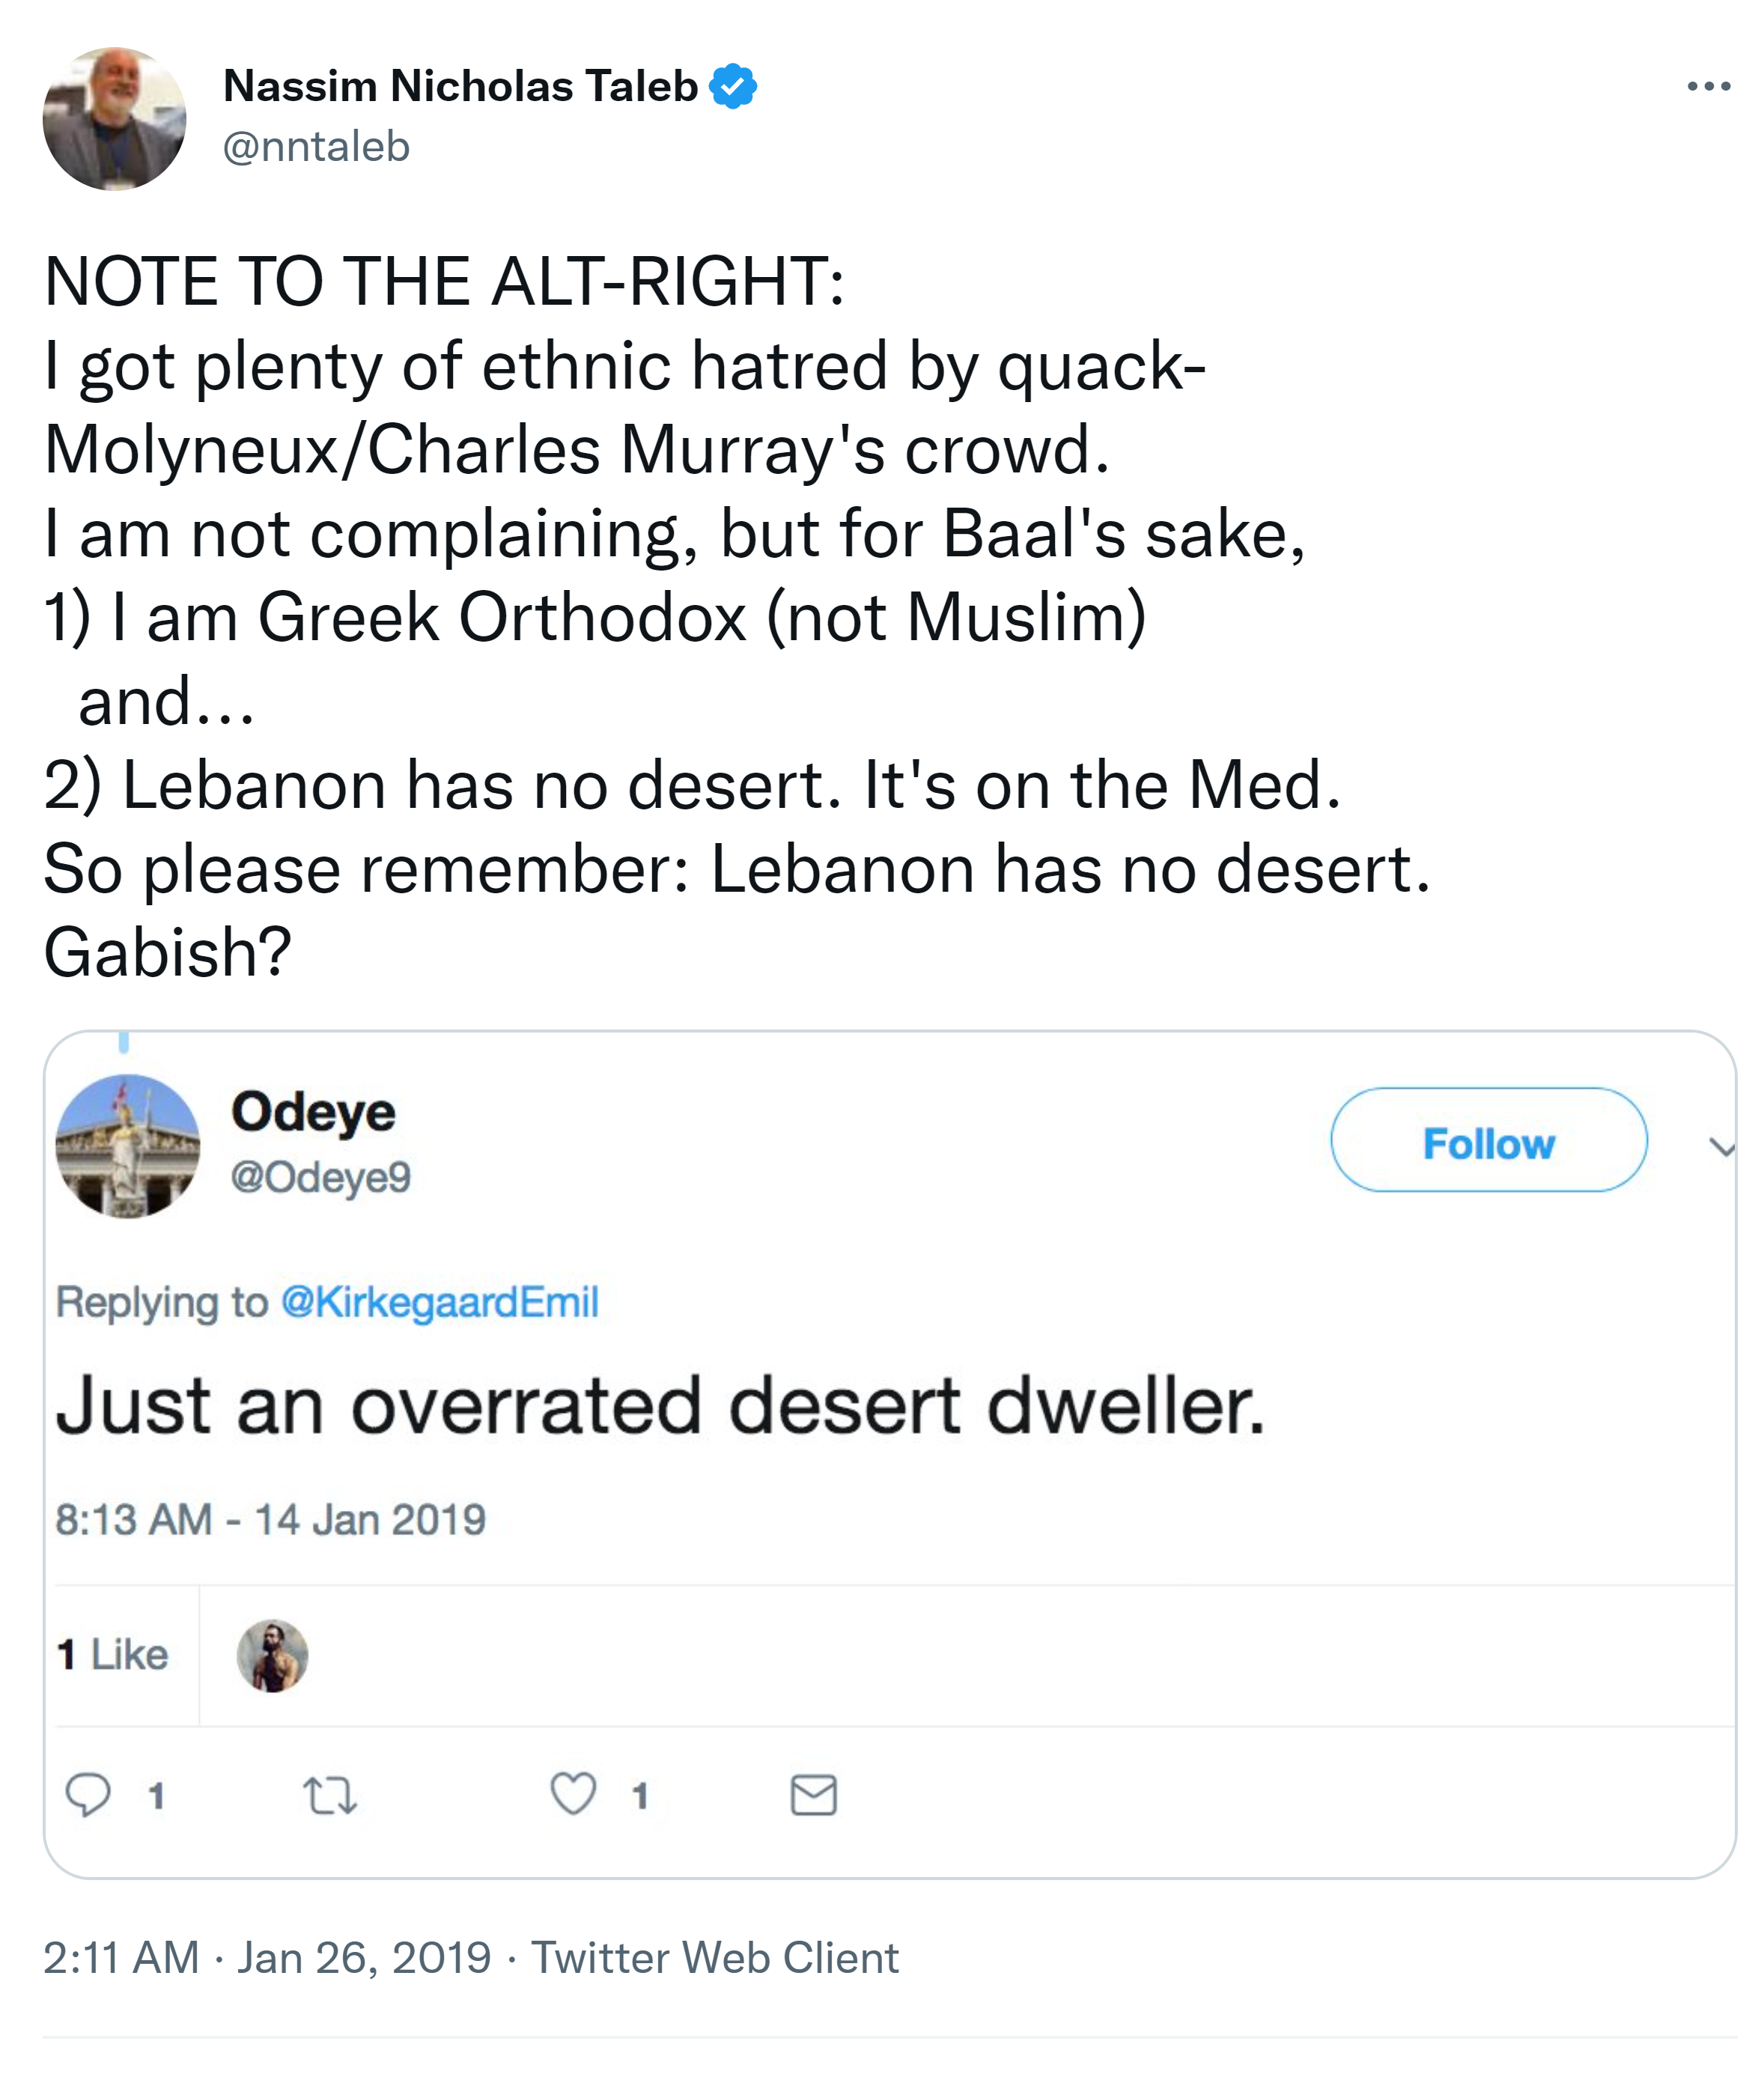
Task: Open Odeye's round profile avatar
Action: (128, 1146)
